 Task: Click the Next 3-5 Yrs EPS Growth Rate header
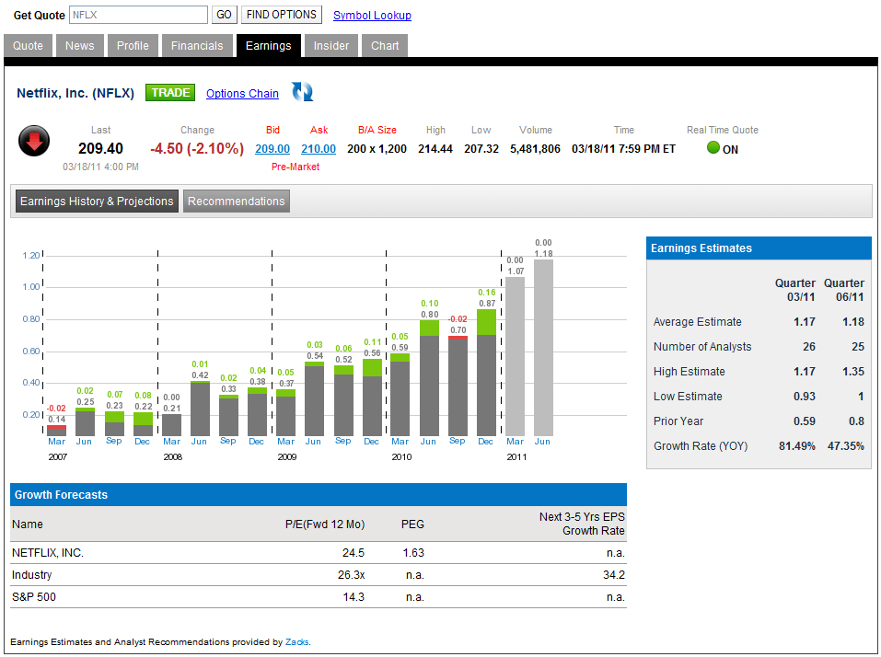click(x=582, y=524)
